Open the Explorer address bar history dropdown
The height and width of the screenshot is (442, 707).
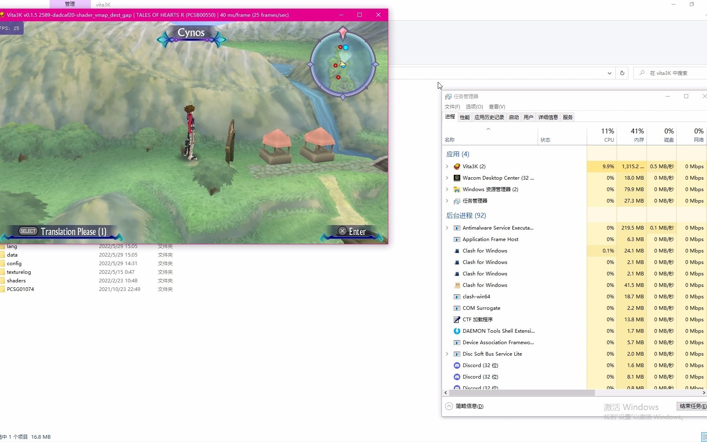(x=610, y=73)
